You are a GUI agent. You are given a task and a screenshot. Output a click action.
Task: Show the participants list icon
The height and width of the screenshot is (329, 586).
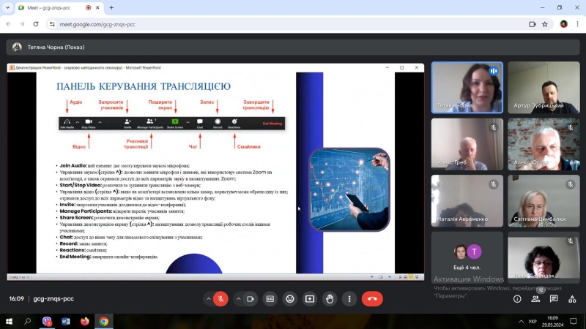point(535,299)
